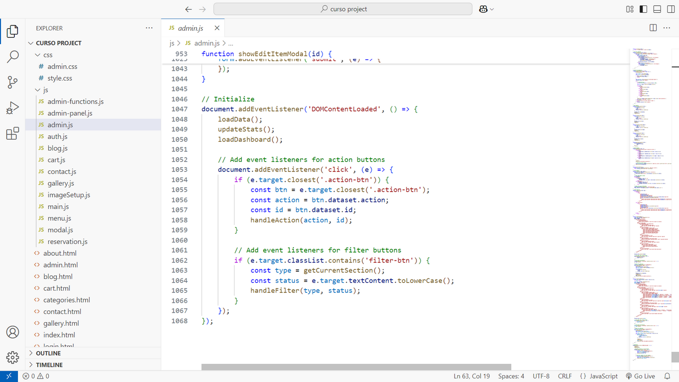Open admin.html file
The image size is (679, 382).
93,265
